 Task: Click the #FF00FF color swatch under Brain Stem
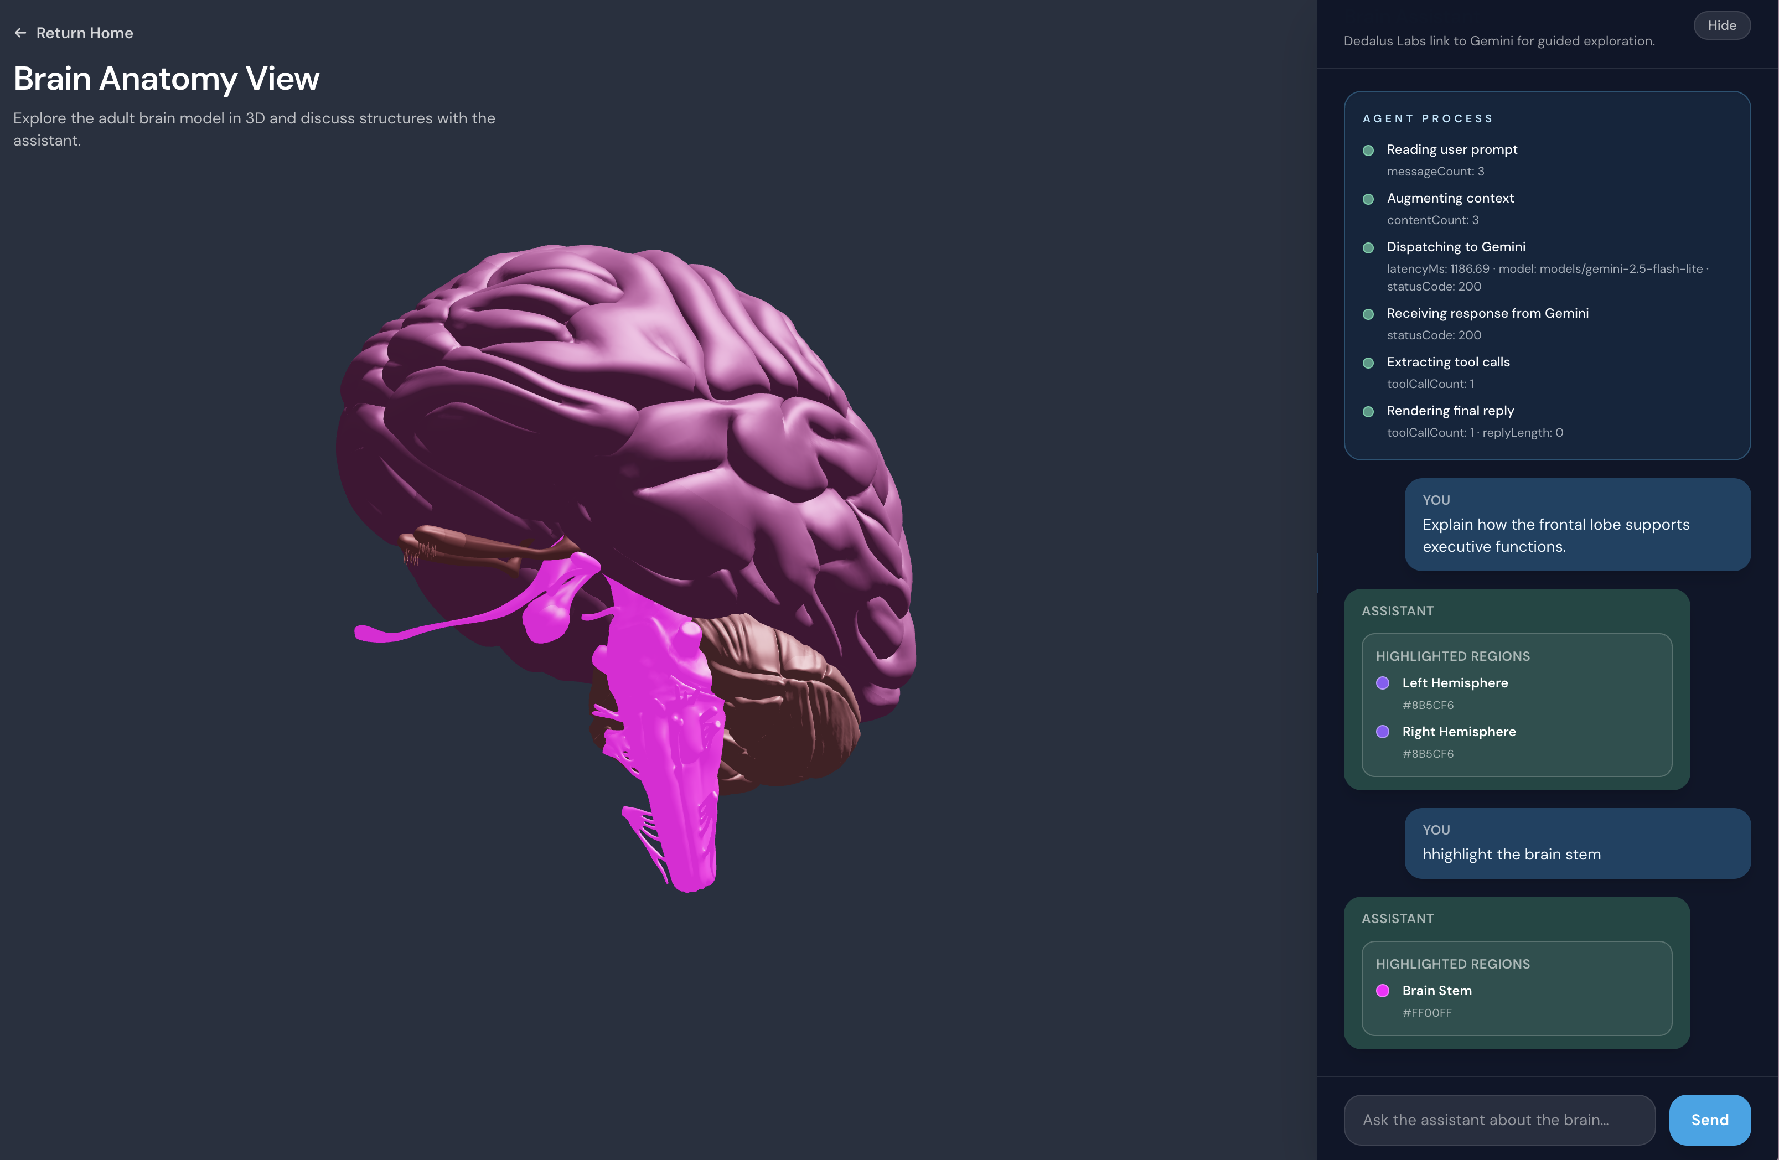1426,1013
